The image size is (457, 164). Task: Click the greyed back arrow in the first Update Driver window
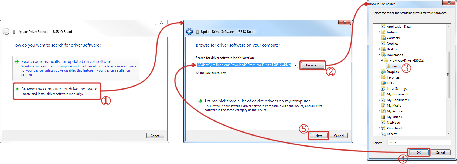[x=6, y=32]
